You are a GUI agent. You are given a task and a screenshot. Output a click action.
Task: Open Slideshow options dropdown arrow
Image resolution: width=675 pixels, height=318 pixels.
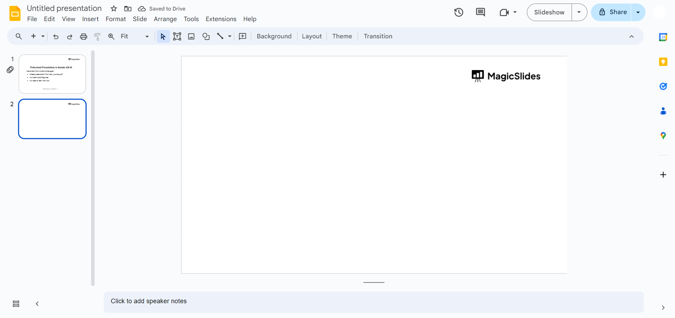point(579,12)
